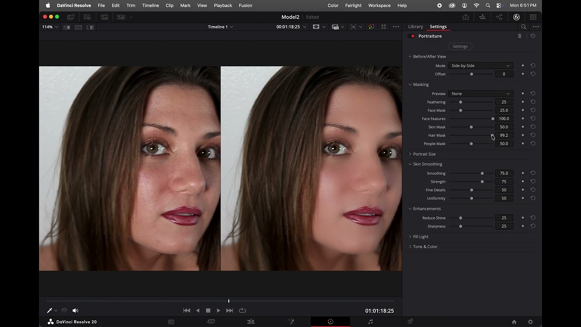Viewport: 581px width, 327px height.
Task: Open the timecode 00:01:18:25 dropdown
Action: pos(291,27)
